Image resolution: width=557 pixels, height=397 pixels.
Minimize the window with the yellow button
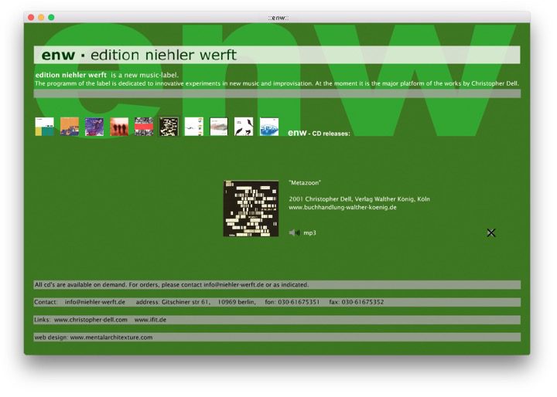tap(41, 18)
